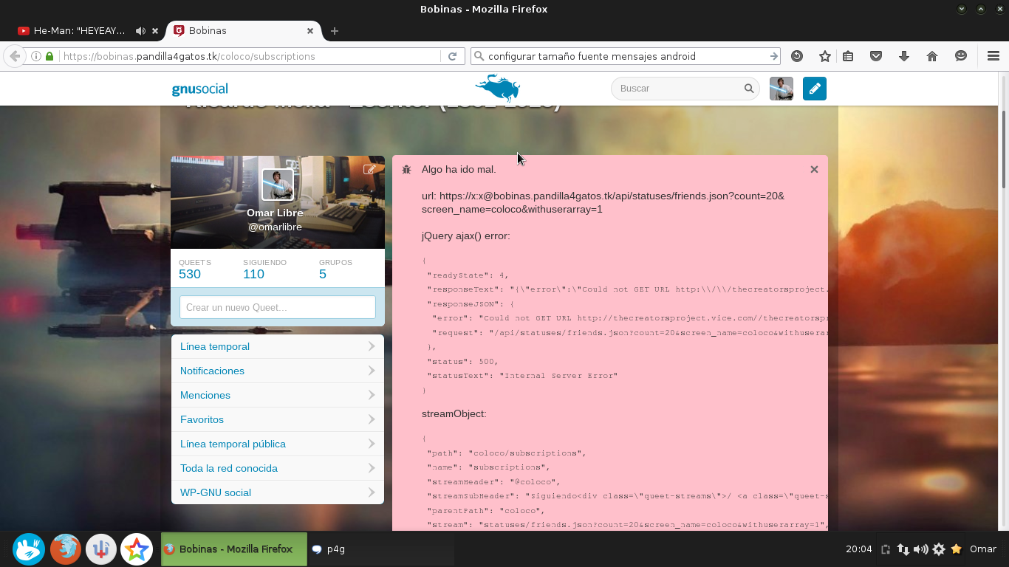Click the address bar URL field
Image resolution: width=1009 pixels, height=567 pixels.
pyautogui.click(x=244, y=56)
